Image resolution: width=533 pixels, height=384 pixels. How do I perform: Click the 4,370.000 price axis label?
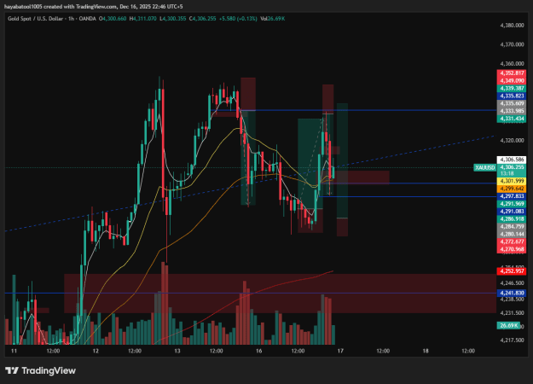pos(512,44)
